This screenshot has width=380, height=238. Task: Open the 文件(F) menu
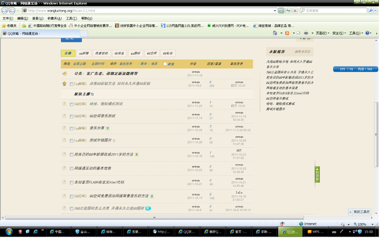point(8,18)
